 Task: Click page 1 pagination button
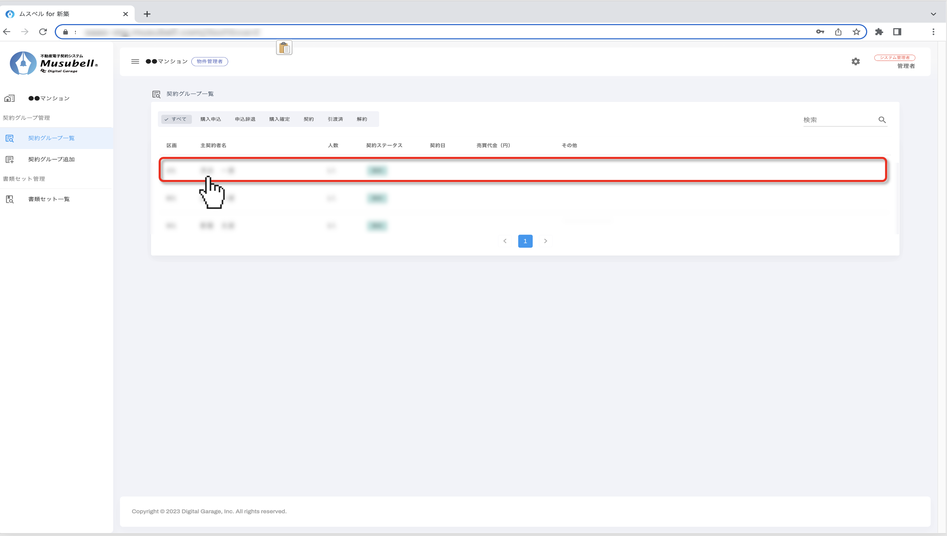pos(525,241)
